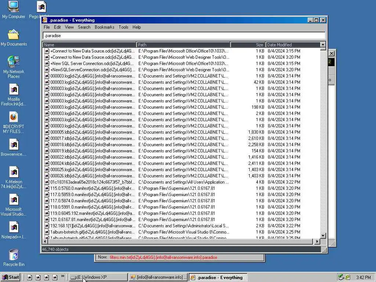Viewport: 376px width, 282px height.
Task: Select the Pego desktop file icon
Action: point(41,7)
